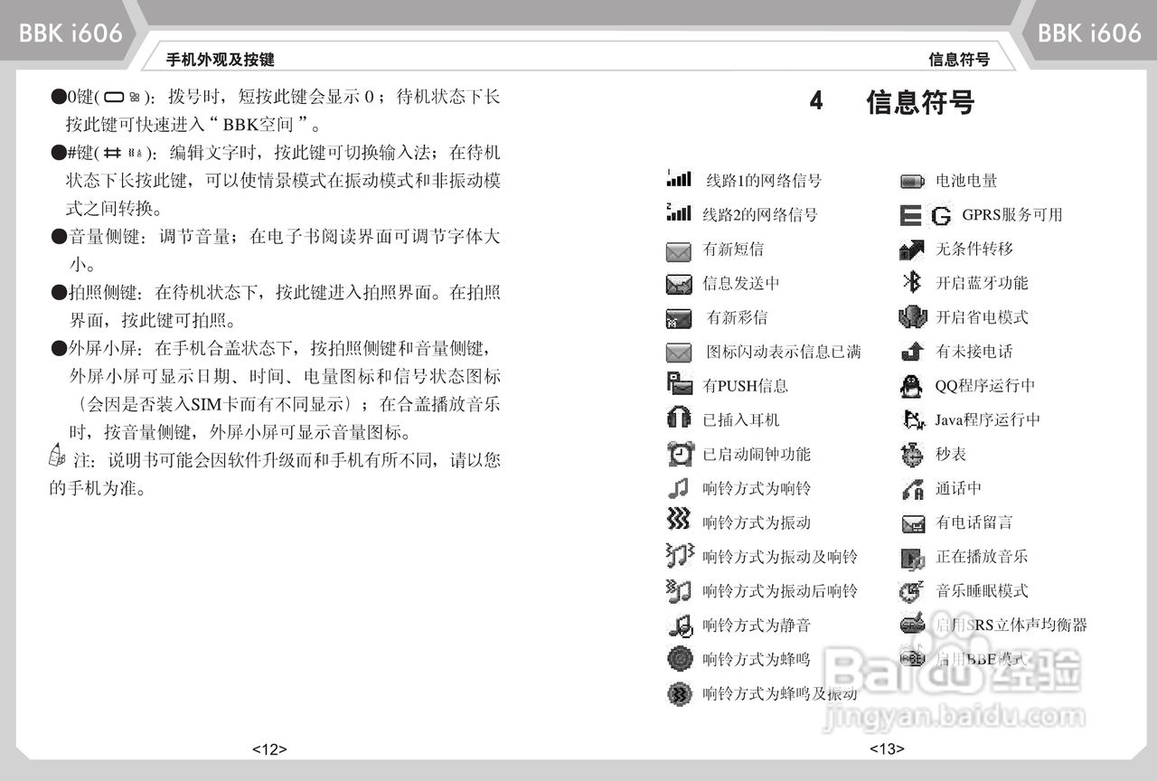The width and height of the screenshot is (1157, 781).
Task: Click the new SMS envelope icon (有新短信)
Action: pyautogui.click(x=679, y=250)
